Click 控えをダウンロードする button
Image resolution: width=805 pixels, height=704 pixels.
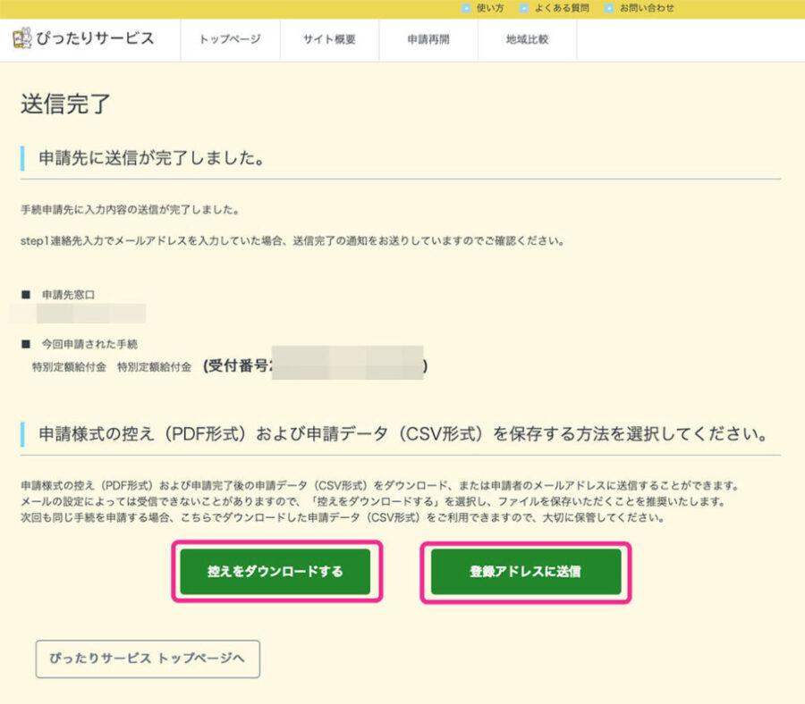pyautogui.click(x=275, y=571)
